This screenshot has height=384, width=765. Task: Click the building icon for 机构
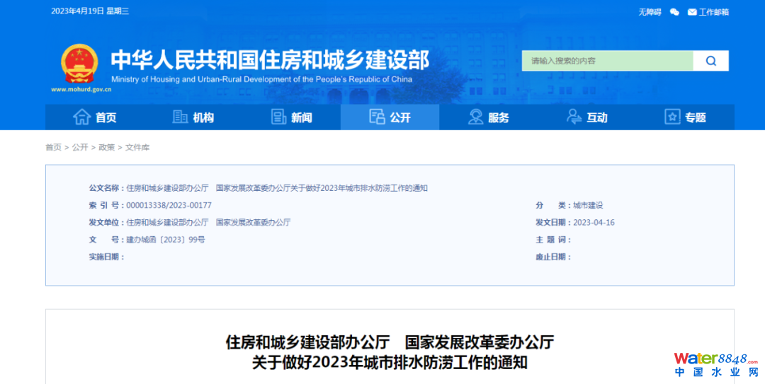click(181, 117)
